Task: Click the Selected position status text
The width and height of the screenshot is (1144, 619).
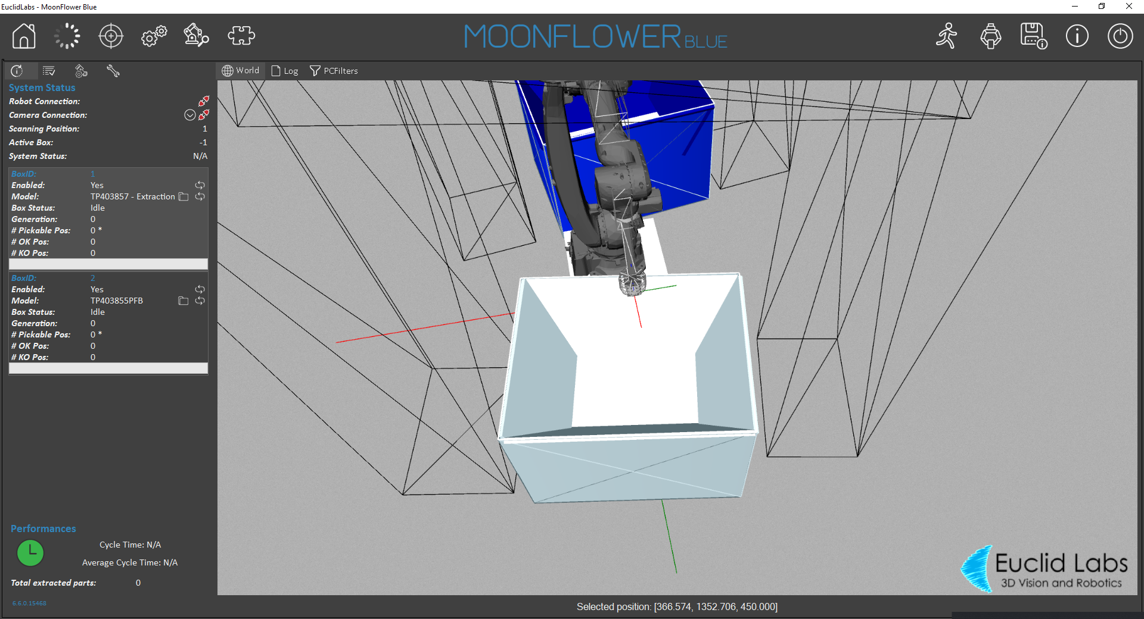Action: pos(677,607)
